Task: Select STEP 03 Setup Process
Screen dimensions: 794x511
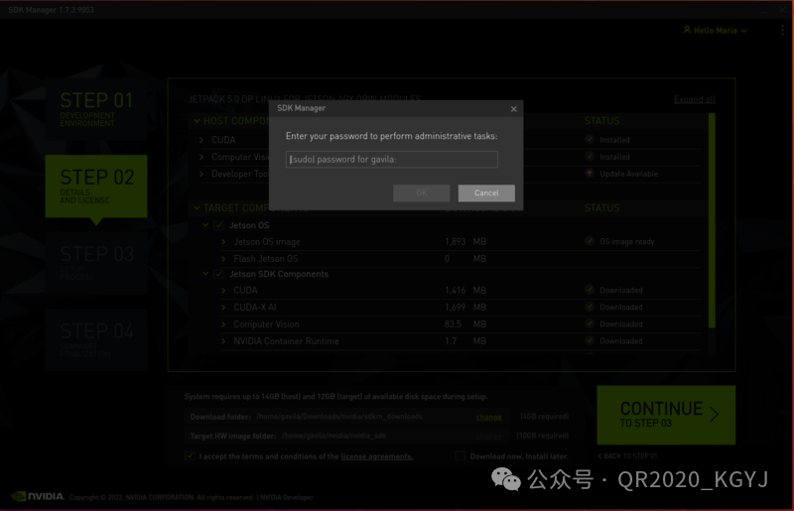Action: coord(96,263)
